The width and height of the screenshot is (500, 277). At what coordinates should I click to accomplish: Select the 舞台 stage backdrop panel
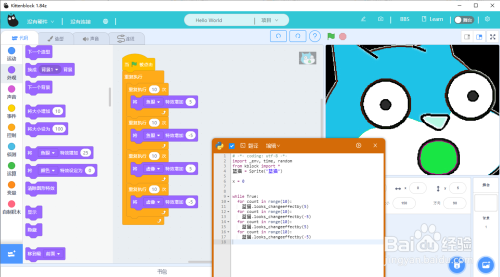click(485, 203)
